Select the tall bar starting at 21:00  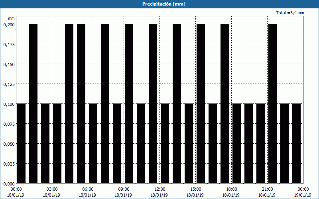pos(273,103)
